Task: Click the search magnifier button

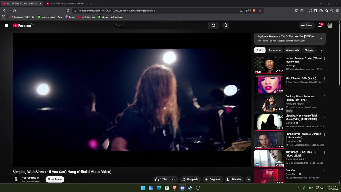Action: pyautogui.click(x=214, y=25)
